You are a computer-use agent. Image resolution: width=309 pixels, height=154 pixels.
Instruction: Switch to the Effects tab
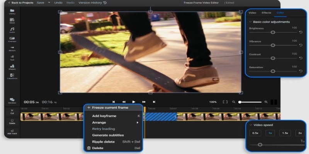click(x=266, y=13)
